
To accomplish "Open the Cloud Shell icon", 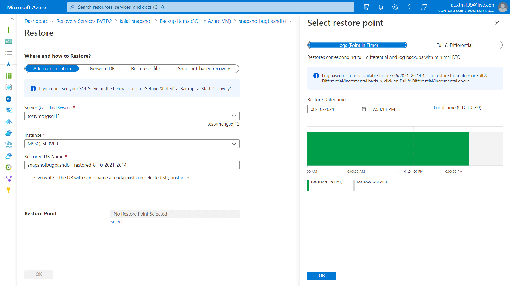I will pyautogui.click(x=367, y=7).
